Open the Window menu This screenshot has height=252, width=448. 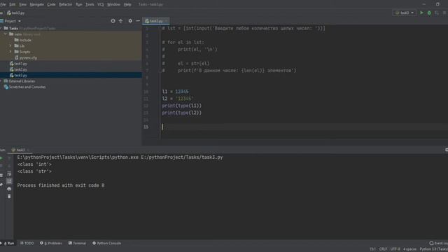tap(113, 5)
